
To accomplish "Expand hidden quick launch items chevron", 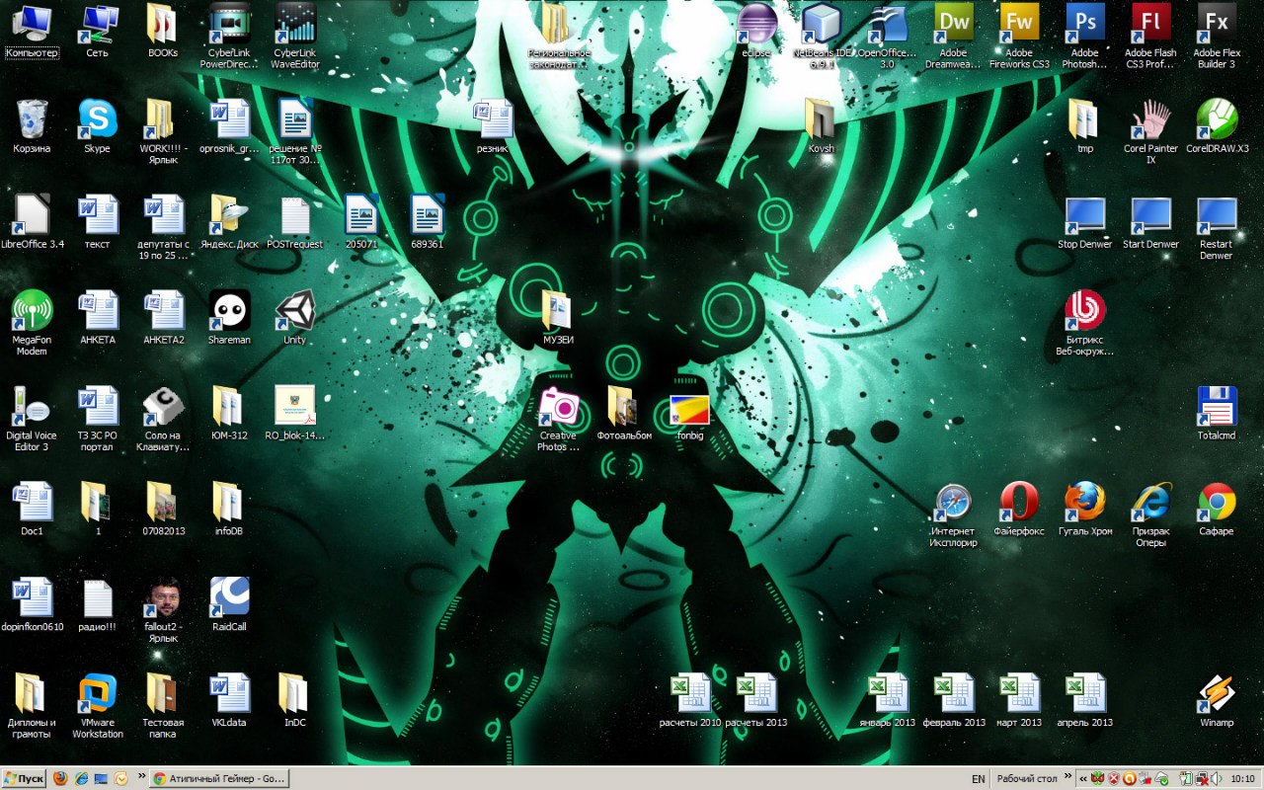I will [141, 777].
